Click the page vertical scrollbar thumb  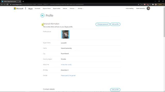click(164, 22)
